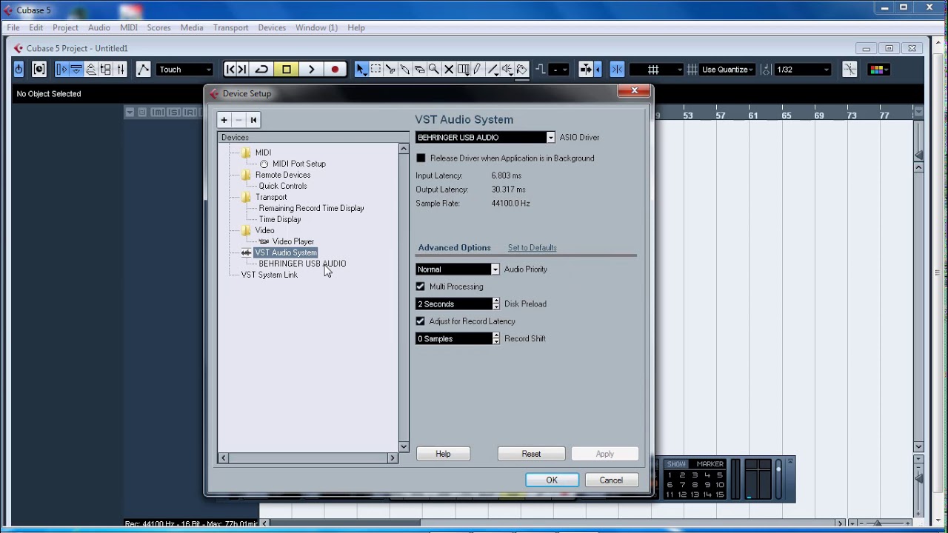Image resolution: width=948 pixels, height=533 pixels.
Task: Toggle the Show Info Line icon
Action: pyautogui.click(x=76, y=70)
